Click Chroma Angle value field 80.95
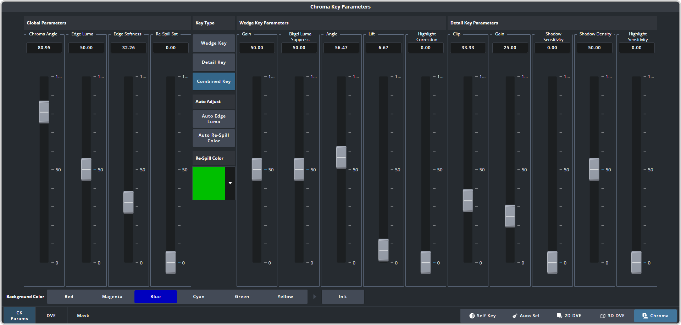The image size is (681, 325). click(44, 48)
